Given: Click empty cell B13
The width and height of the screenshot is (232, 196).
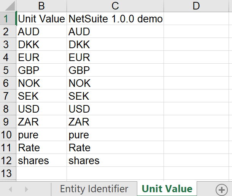Looking at the screenshot, I should pos(41,173).
